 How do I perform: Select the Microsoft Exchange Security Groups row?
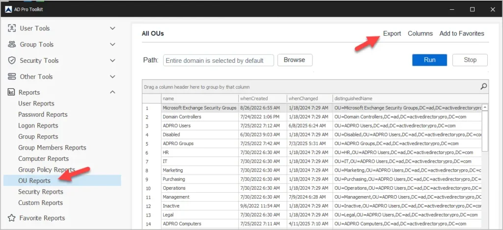(312, 108)
